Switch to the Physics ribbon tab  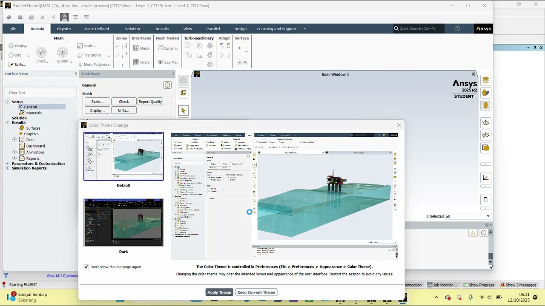(64, 29)
